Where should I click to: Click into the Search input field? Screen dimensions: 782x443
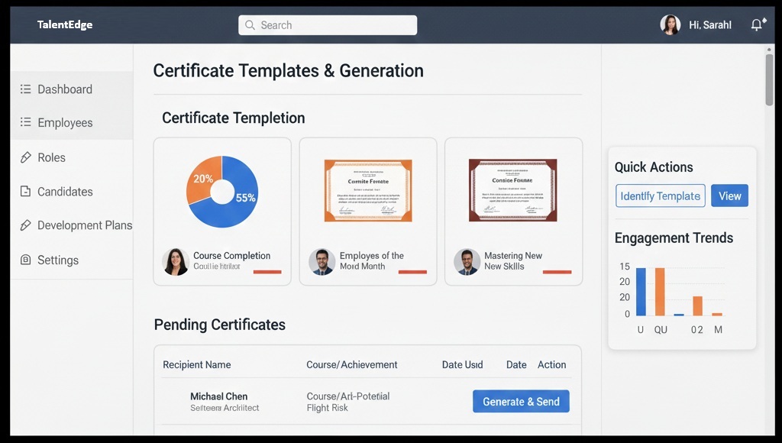click(336, 25)
